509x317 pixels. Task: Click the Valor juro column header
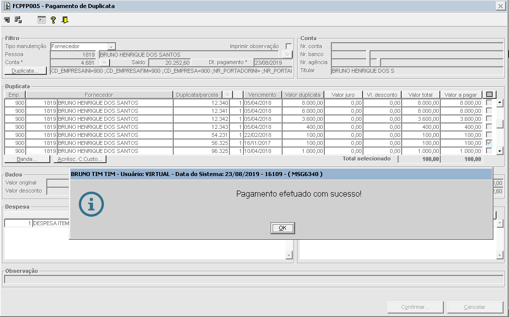[x=343, y=95]
